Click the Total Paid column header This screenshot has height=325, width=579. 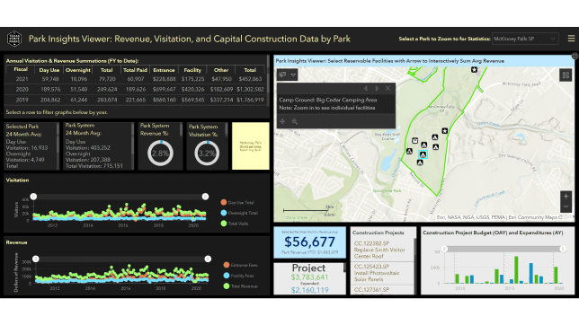tap(135, 70)
